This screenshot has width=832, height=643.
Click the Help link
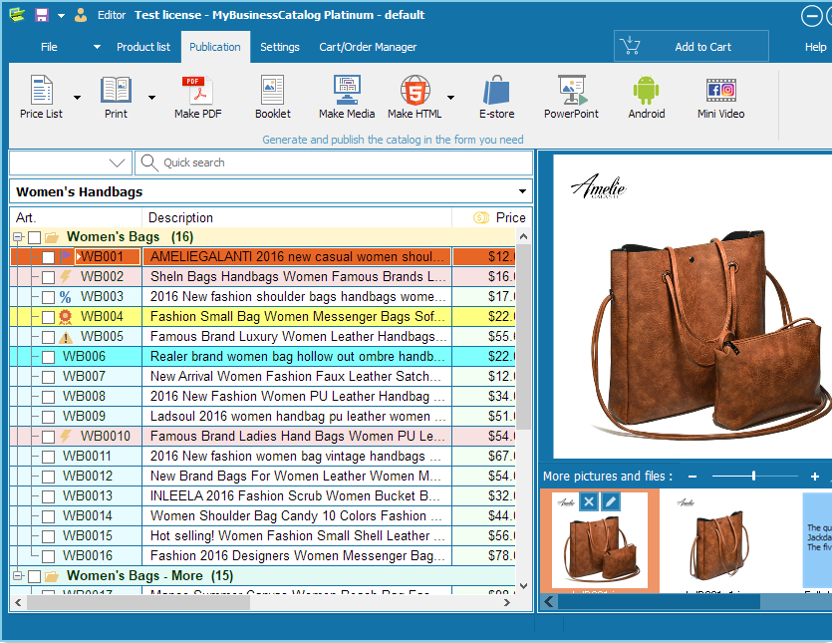click(x=815, y=47)
